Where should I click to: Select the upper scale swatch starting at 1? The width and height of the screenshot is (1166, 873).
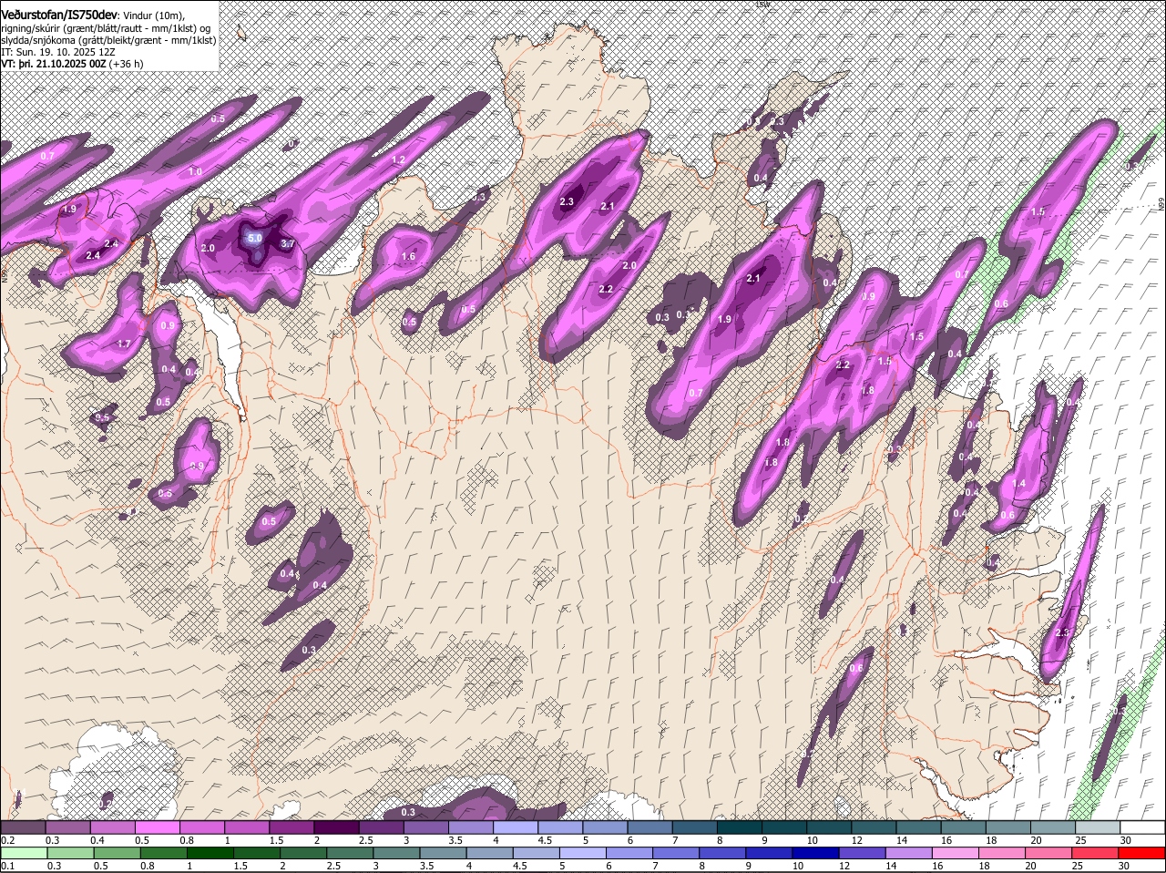[246, 827]
